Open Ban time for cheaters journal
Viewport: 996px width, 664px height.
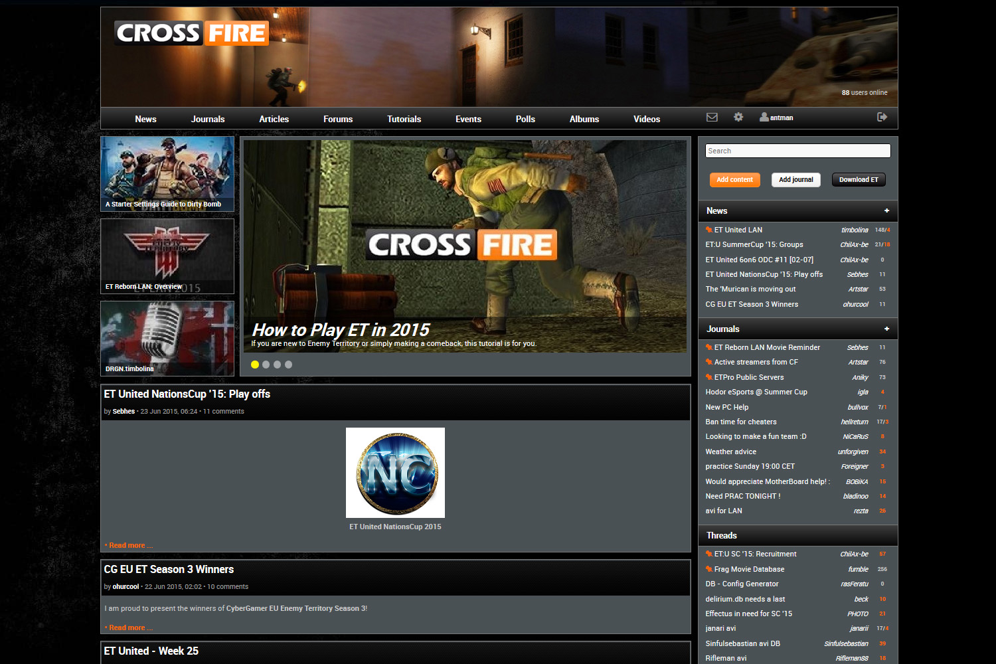[741, 422]
